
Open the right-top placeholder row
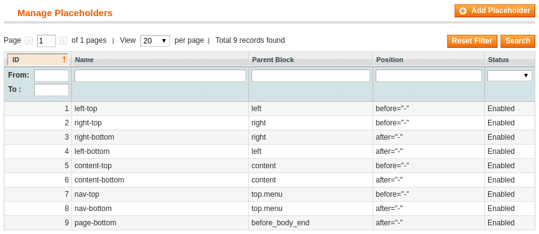pos(269,123)
